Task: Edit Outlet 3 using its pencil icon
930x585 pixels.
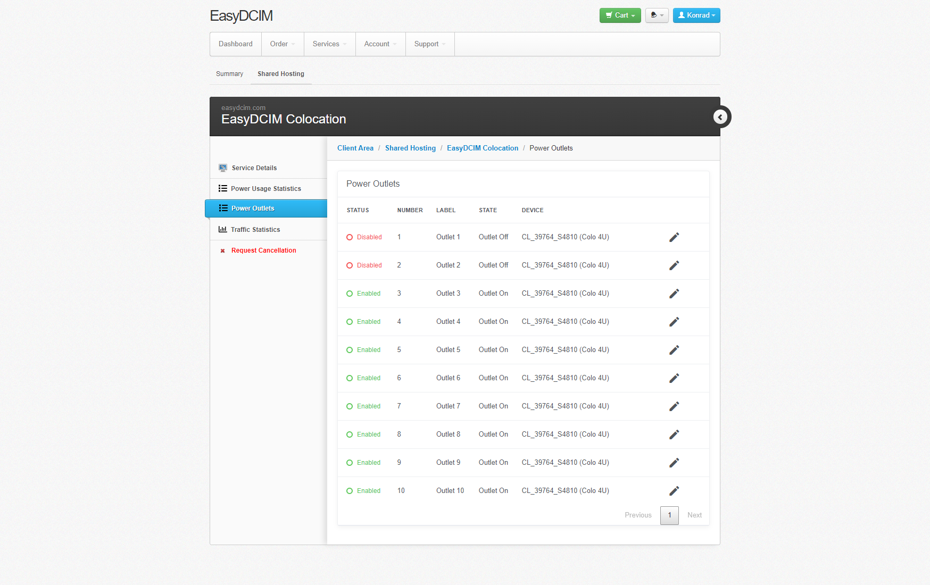Action: (x=674, y=294)
